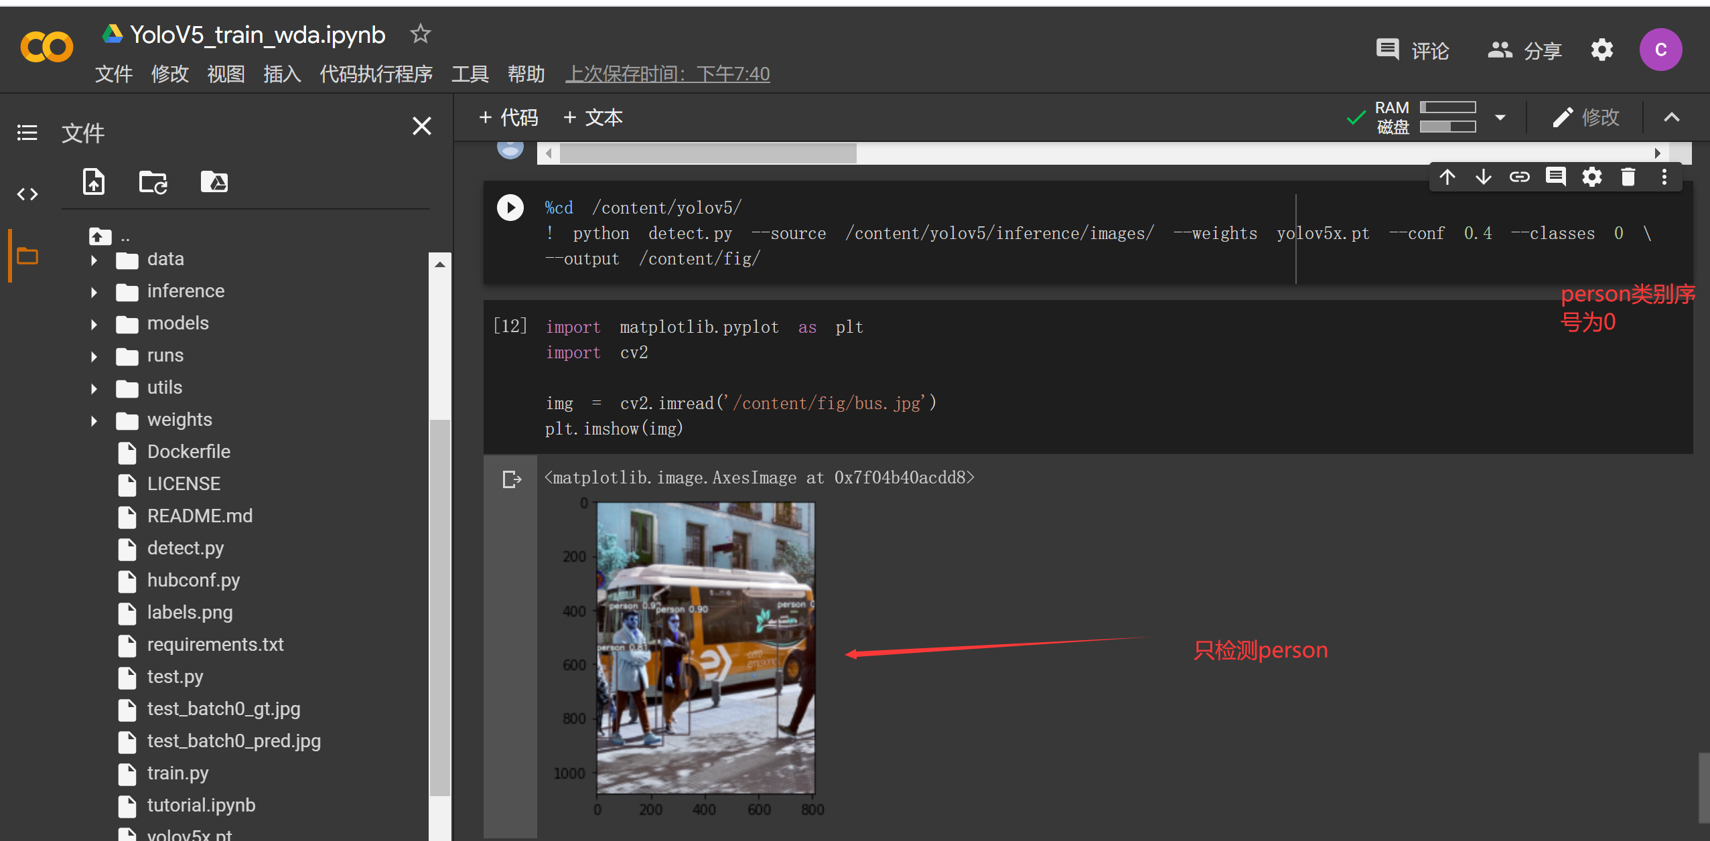This screenshot has width=1710, height=841.
Task: Expand the weights folder
Action: click(94, 420)
